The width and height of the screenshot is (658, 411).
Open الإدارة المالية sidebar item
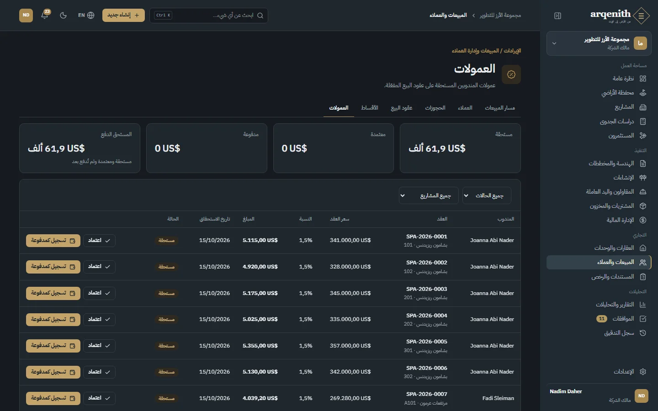[x=599, y=220]
